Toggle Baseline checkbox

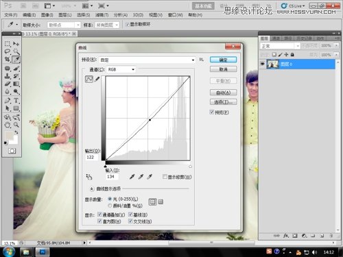(x=130, y=215)
